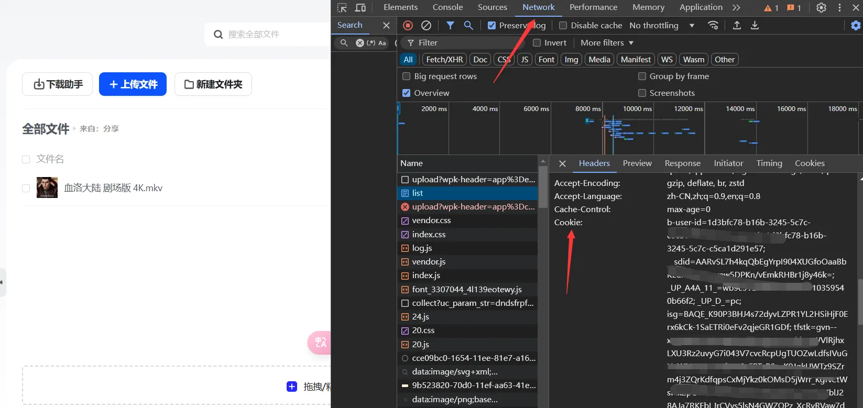Enable the Disable cache checkbox
The height and width of the screenshot is (408, 863).
tap(563, 25)
